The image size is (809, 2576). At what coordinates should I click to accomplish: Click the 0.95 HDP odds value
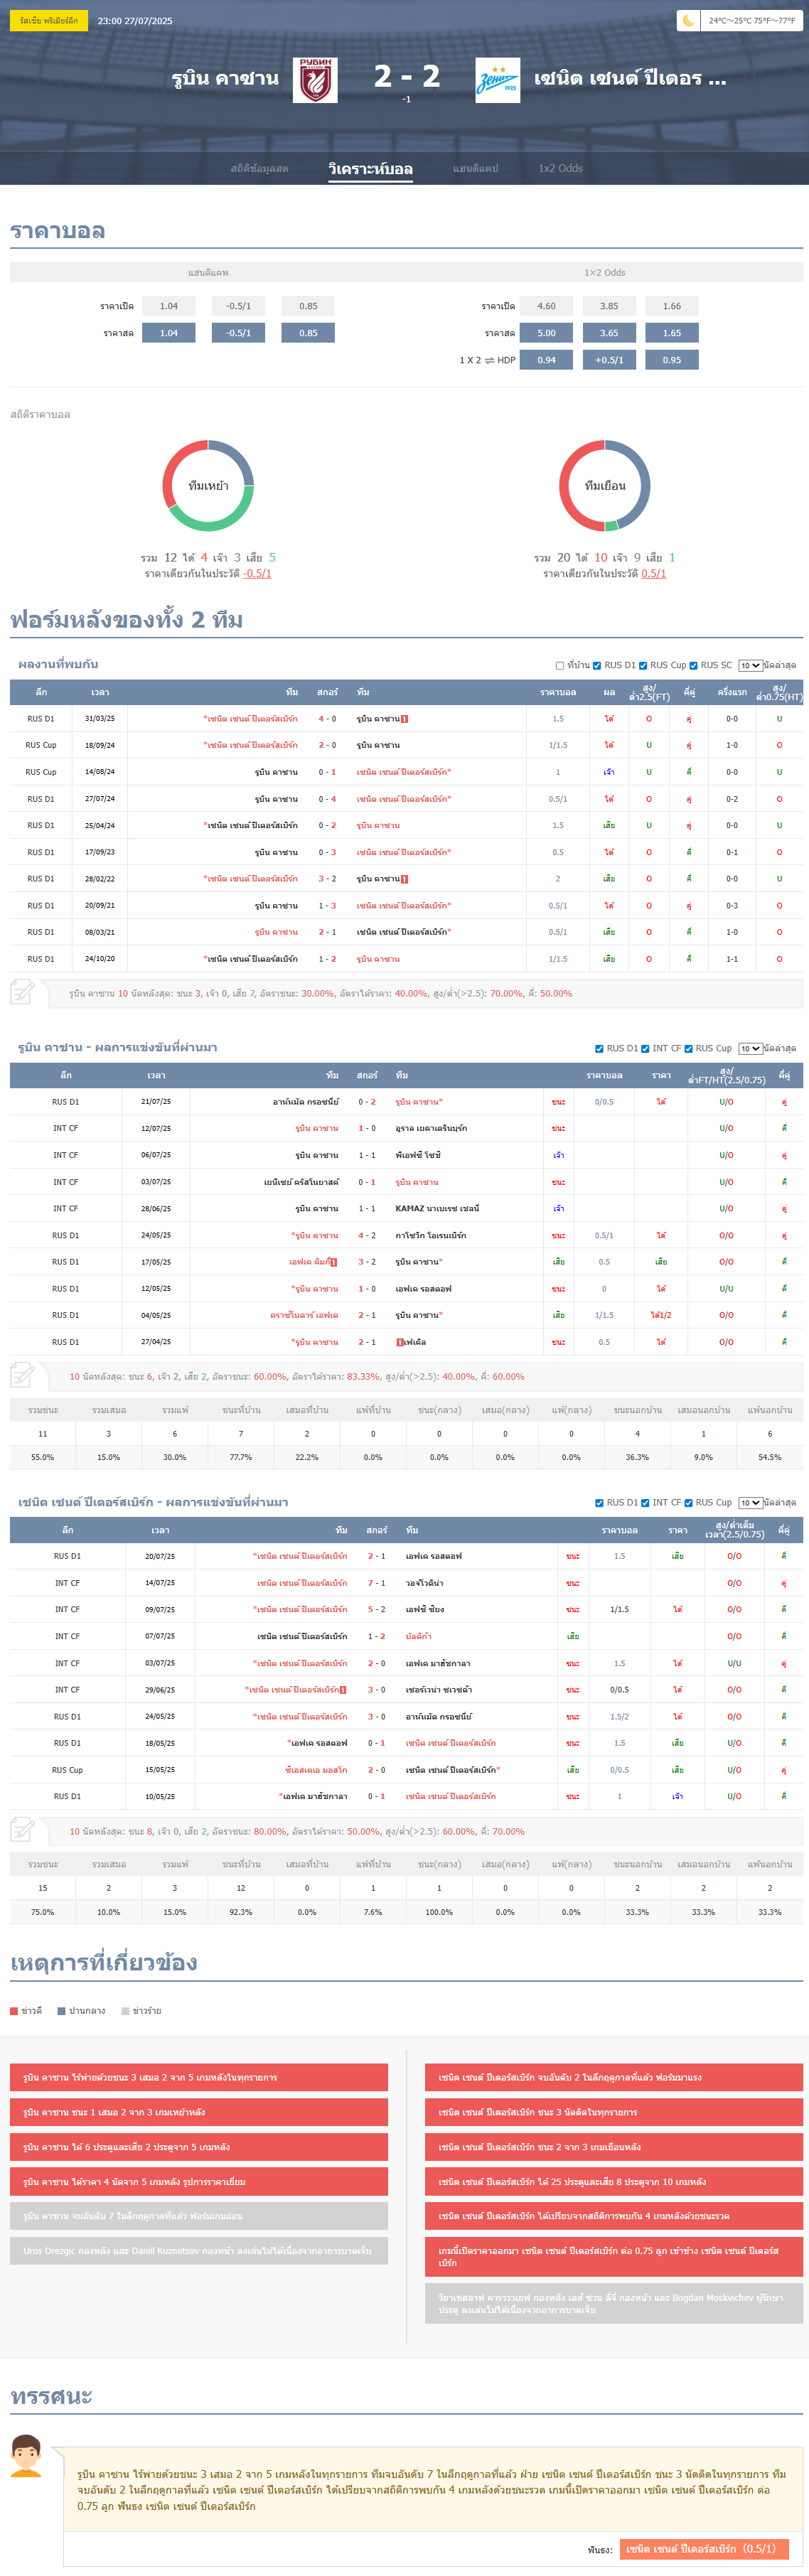pos(672,360)
